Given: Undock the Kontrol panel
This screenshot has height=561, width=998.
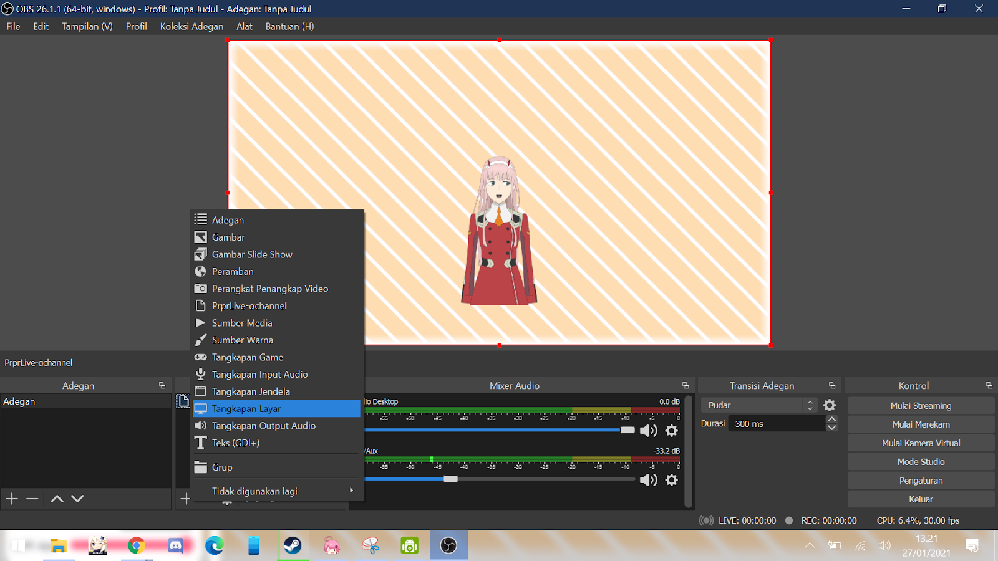Looking at the screenshot, I should point(989,386).
